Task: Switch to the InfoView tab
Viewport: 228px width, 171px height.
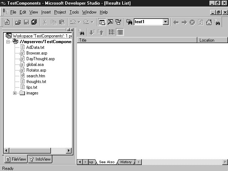Action: [x=40, y=159]
